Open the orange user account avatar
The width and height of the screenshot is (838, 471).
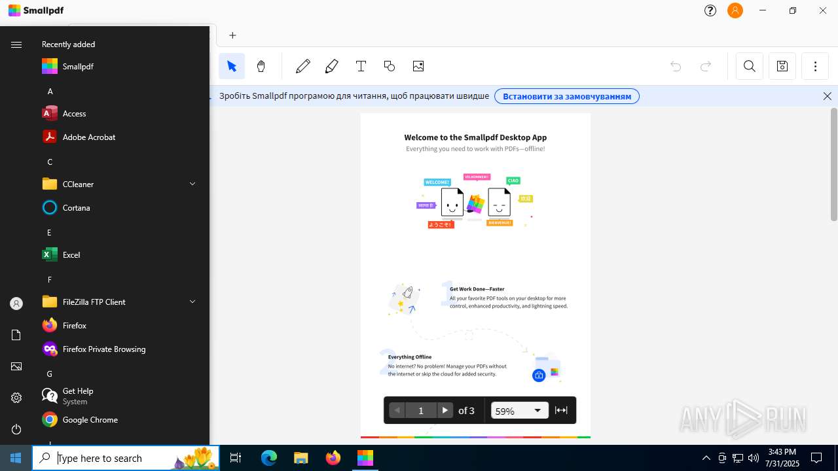point(735,10)
